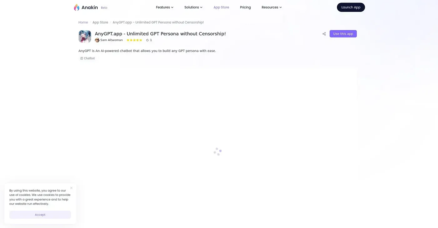The height and width of the screenshot is (228, 438).
Task: Accept the cookie policy
Action: pyautogui.click(x=40, y=215)
